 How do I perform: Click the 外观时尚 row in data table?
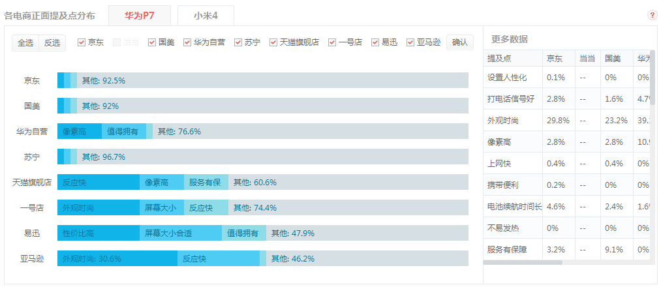click(x=566, y=120)
